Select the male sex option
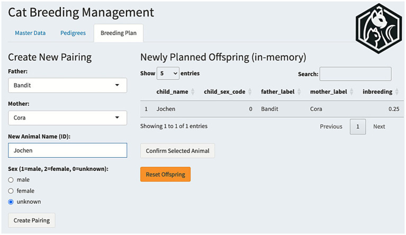The height and width of the screenshot is (235, 406). (11, 180)
